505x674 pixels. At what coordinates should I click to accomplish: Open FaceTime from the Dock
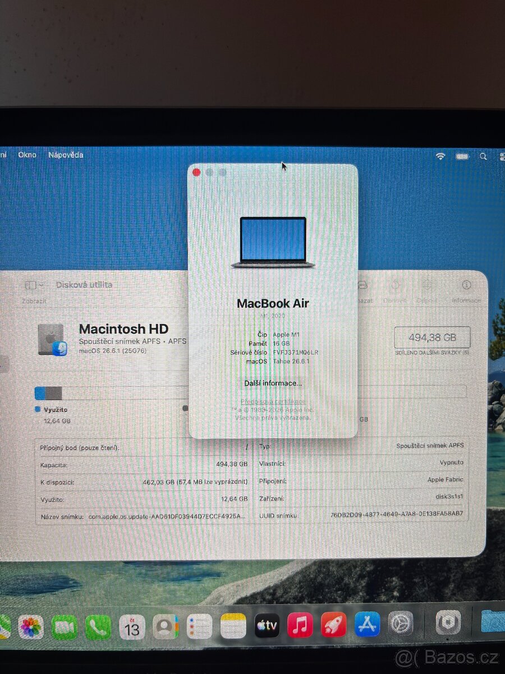65,627
